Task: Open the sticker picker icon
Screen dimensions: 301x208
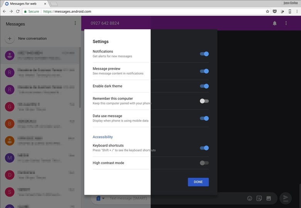Action: pyautogui.click(x=259, y=198)
